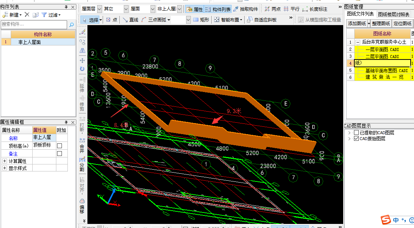
Task: Click 从模型提取工程量 button
Action: (x=320, y=20)
